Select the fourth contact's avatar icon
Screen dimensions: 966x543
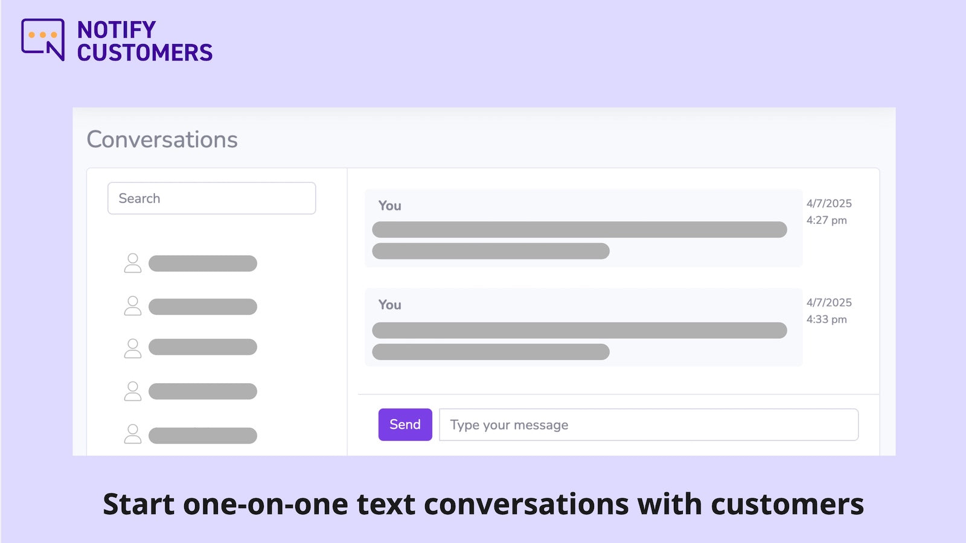click(x=133, y=391)
